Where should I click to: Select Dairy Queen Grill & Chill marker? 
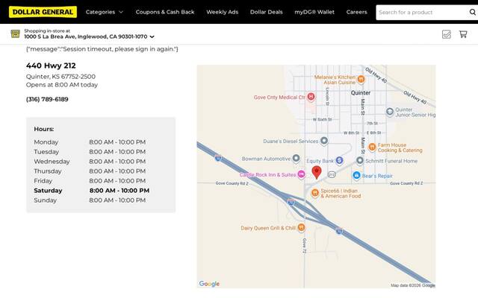coord(301,227)
